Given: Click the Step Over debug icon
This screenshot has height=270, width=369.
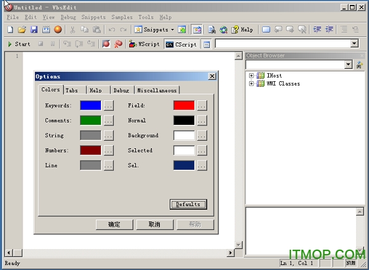Looking at the screenshot, I should tap(79, 44).
